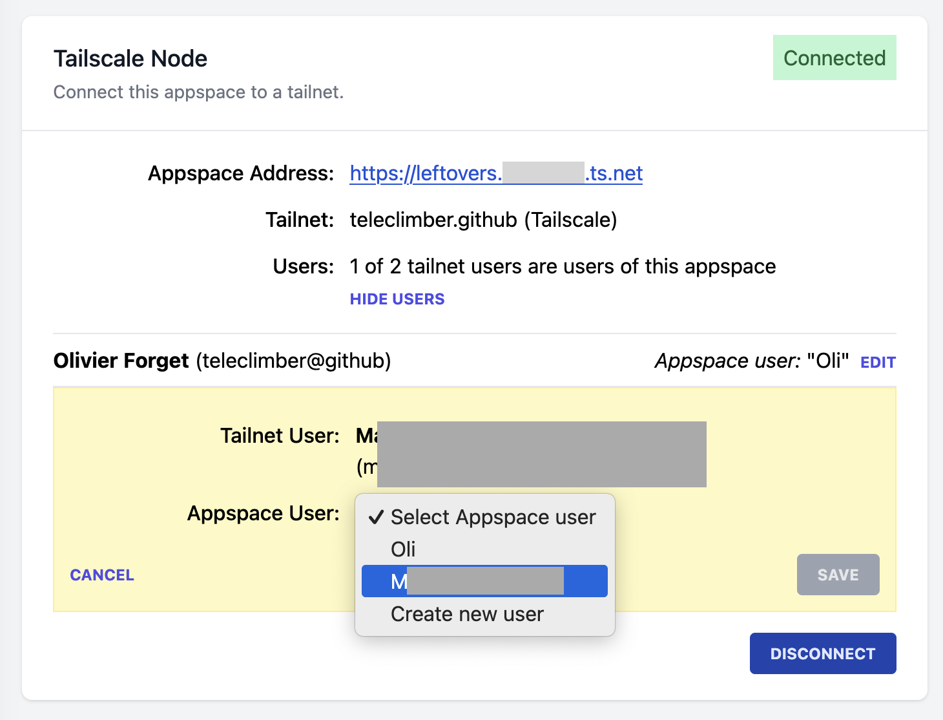Image resolution: width=943 pixels, height=720 pixels.
Task: Collapse the list with HIDE USERS
Action: [397, 299]
